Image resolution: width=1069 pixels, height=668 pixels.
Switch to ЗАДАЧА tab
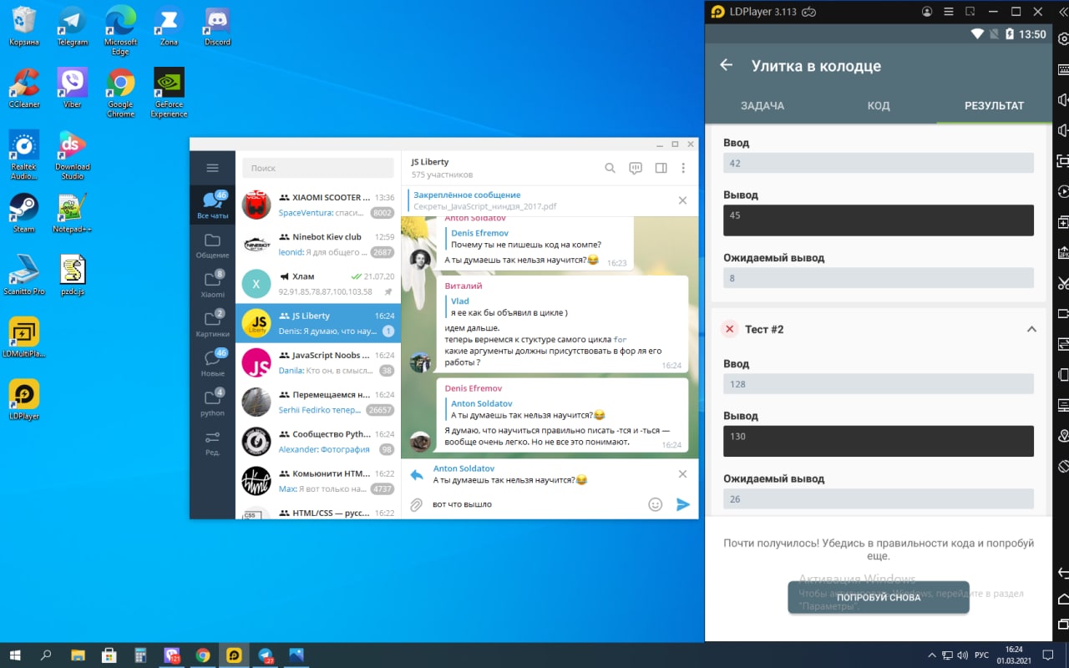762,106
